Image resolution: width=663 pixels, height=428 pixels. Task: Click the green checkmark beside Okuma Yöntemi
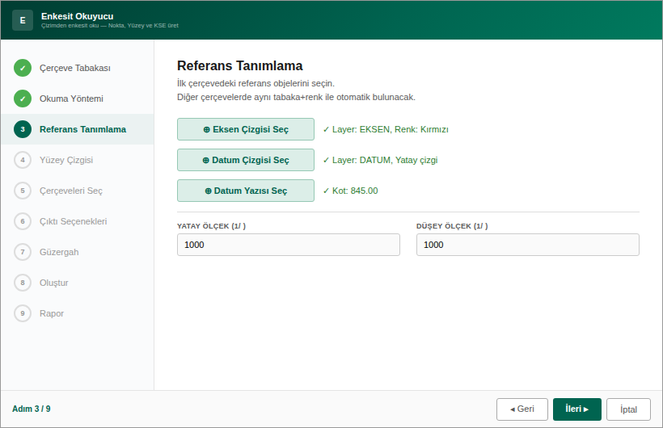23,99
